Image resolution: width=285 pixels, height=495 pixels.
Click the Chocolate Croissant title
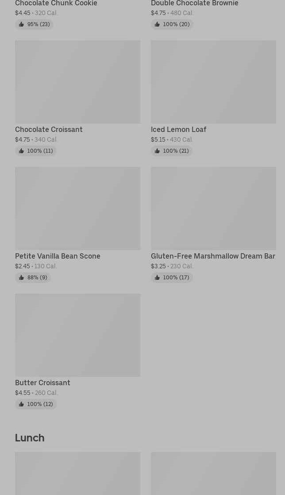coord(49,130)
